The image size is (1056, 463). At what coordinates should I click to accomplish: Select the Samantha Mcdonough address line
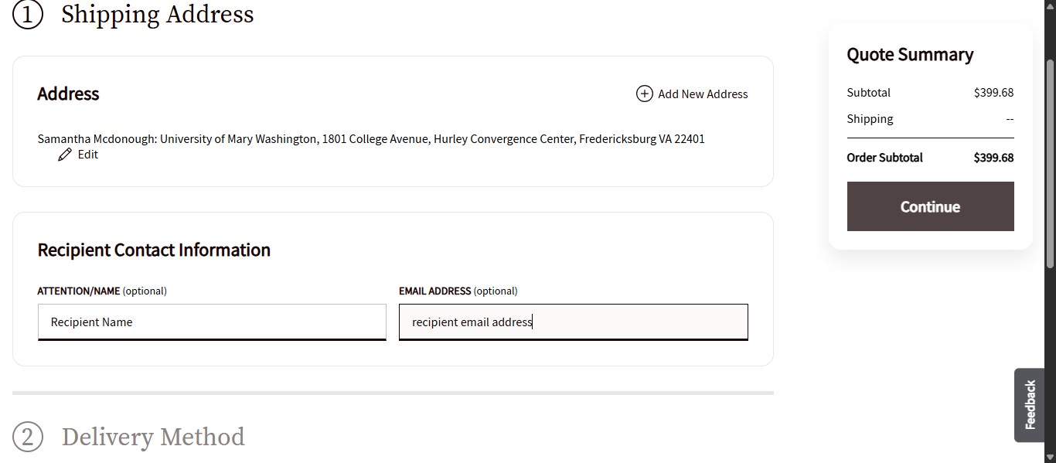coord(371,139)
